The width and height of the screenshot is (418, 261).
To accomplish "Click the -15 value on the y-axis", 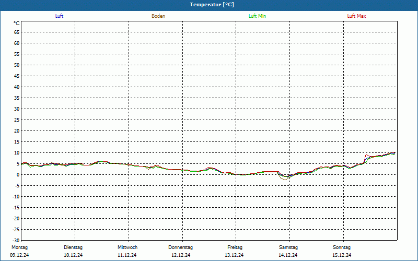I will pyautogui.click(x=16, y=207).
